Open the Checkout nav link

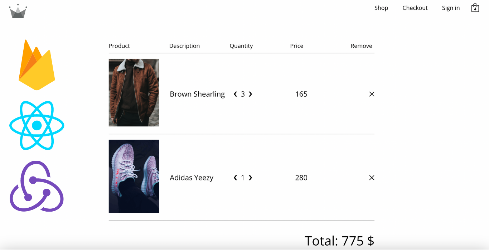coord(415,8)
